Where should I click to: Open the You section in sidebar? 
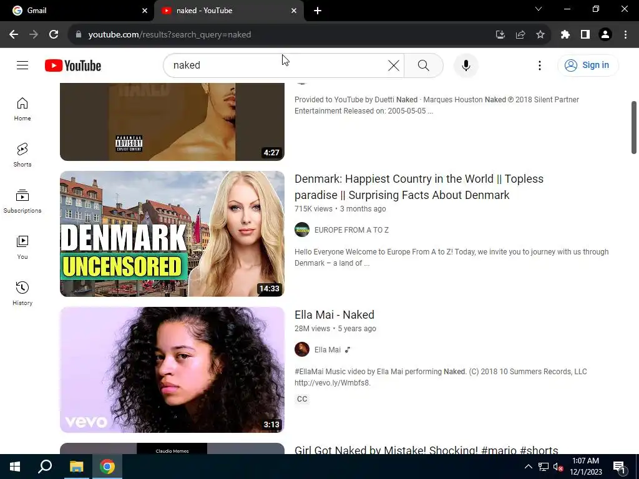pyautogui.click(x=22, y=247)
